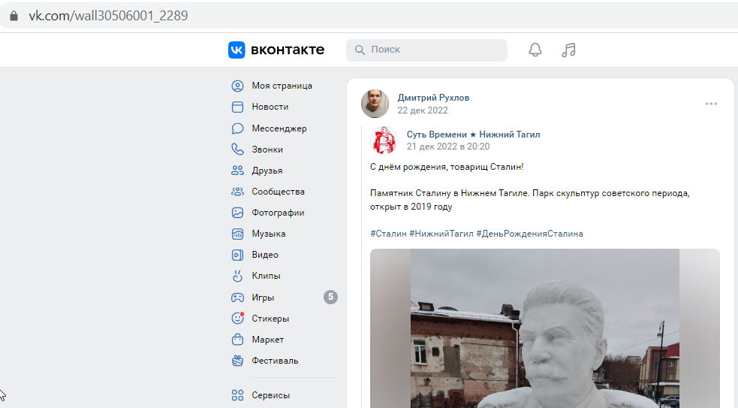
Task: Click the Сообщества groups icon
Action: 238,192
